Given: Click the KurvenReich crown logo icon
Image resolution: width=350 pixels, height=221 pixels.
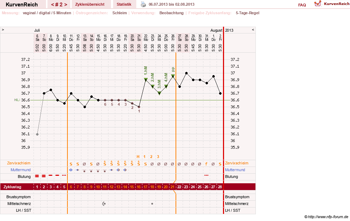Looking at the screenshot, I should click(x=318, y=4).
